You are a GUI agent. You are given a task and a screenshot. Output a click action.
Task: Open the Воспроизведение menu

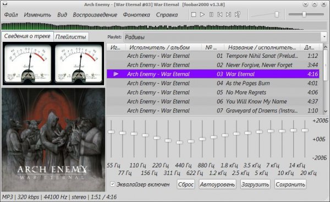coord(95,15)
